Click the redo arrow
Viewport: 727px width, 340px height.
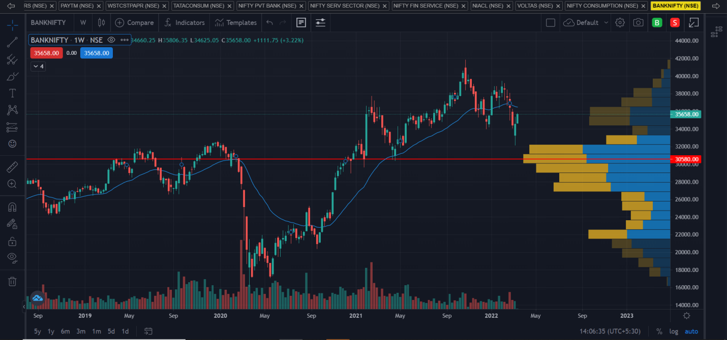(x=283, y=22)
